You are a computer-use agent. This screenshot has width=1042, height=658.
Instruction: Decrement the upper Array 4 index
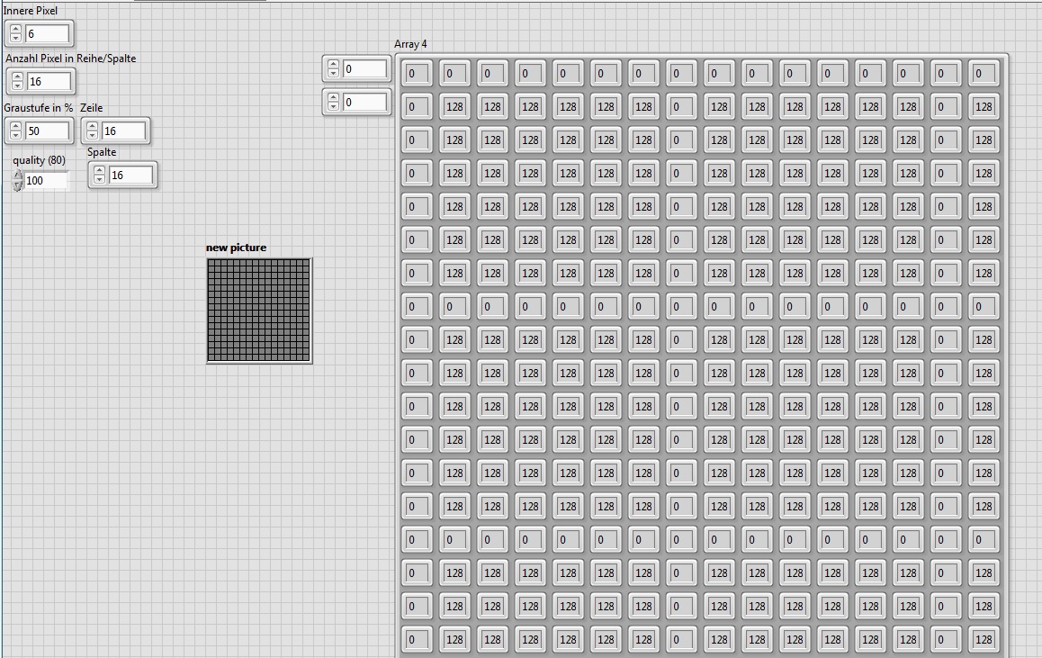coord(334,73)
